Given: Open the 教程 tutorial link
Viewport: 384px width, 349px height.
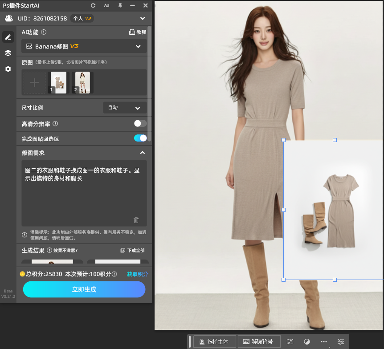Looking at the screenshot, I should (138, 32).
